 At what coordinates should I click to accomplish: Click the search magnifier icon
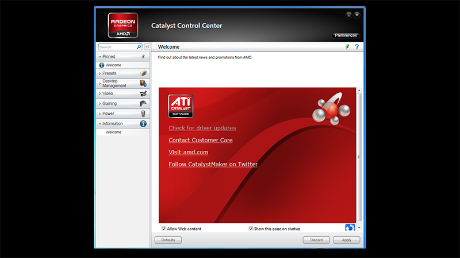coord(139,47)
